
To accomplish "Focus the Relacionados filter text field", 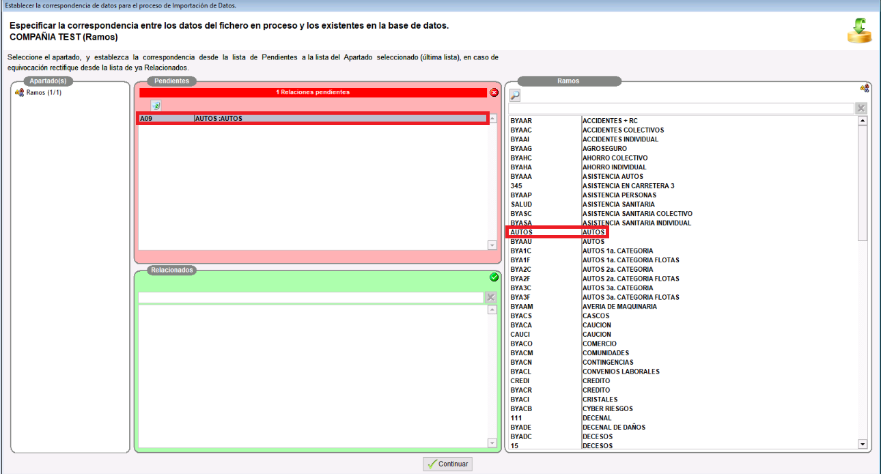I will tap(311, 298).
